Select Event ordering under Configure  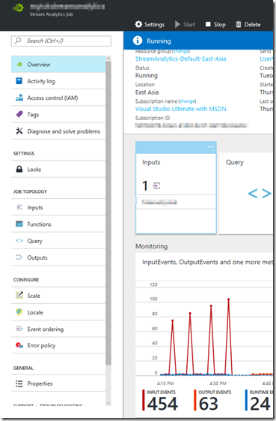tap(58, 329)
